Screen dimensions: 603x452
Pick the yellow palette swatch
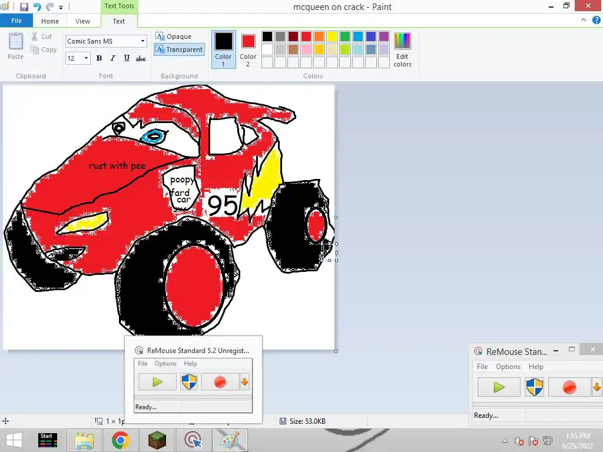pyautogui.click(x=332, y=36)
